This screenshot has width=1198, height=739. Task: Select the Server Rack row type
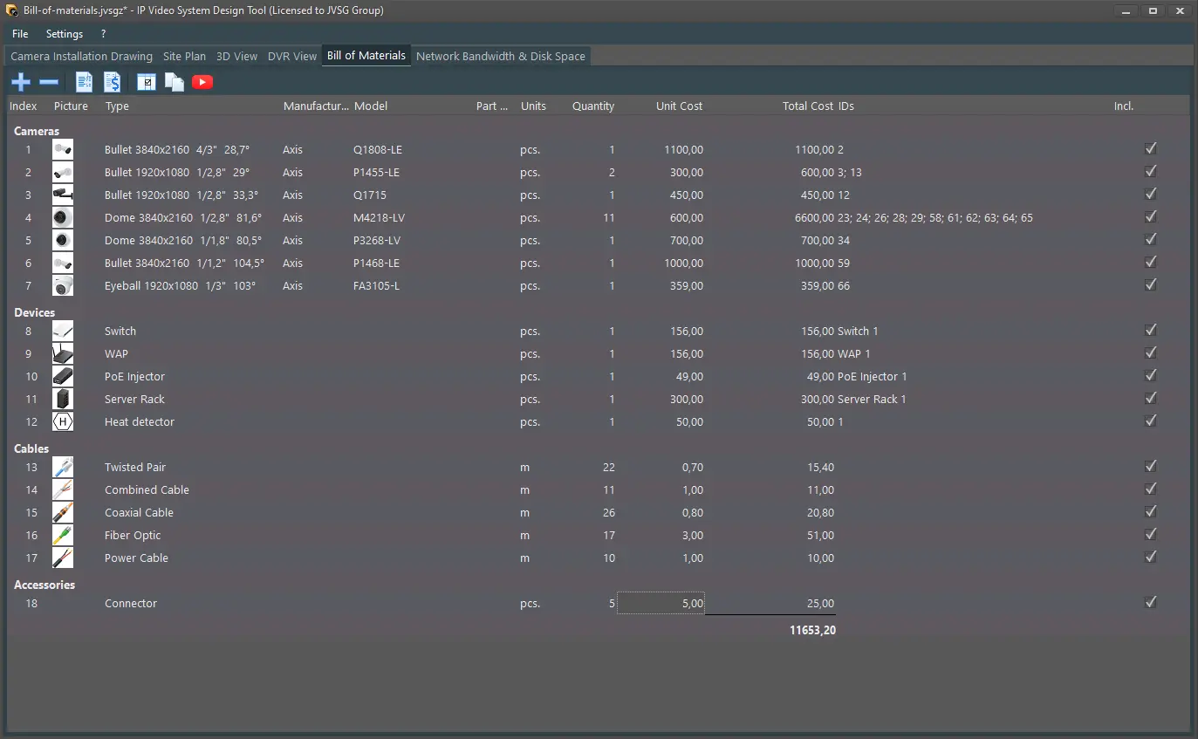(134, 400)
